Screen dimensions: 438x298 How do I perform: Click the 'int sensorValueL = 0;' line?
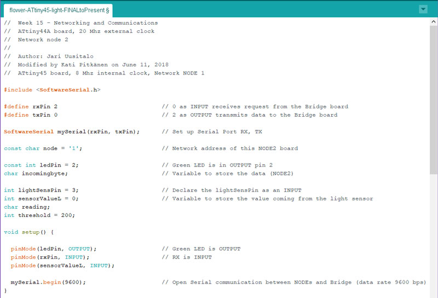[42, 199]
